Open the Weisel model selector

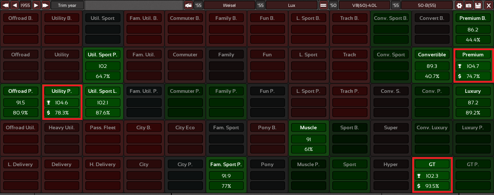pos(229,5)
